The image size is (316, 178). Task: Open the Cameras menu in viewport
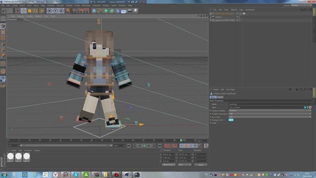point(21,16)
